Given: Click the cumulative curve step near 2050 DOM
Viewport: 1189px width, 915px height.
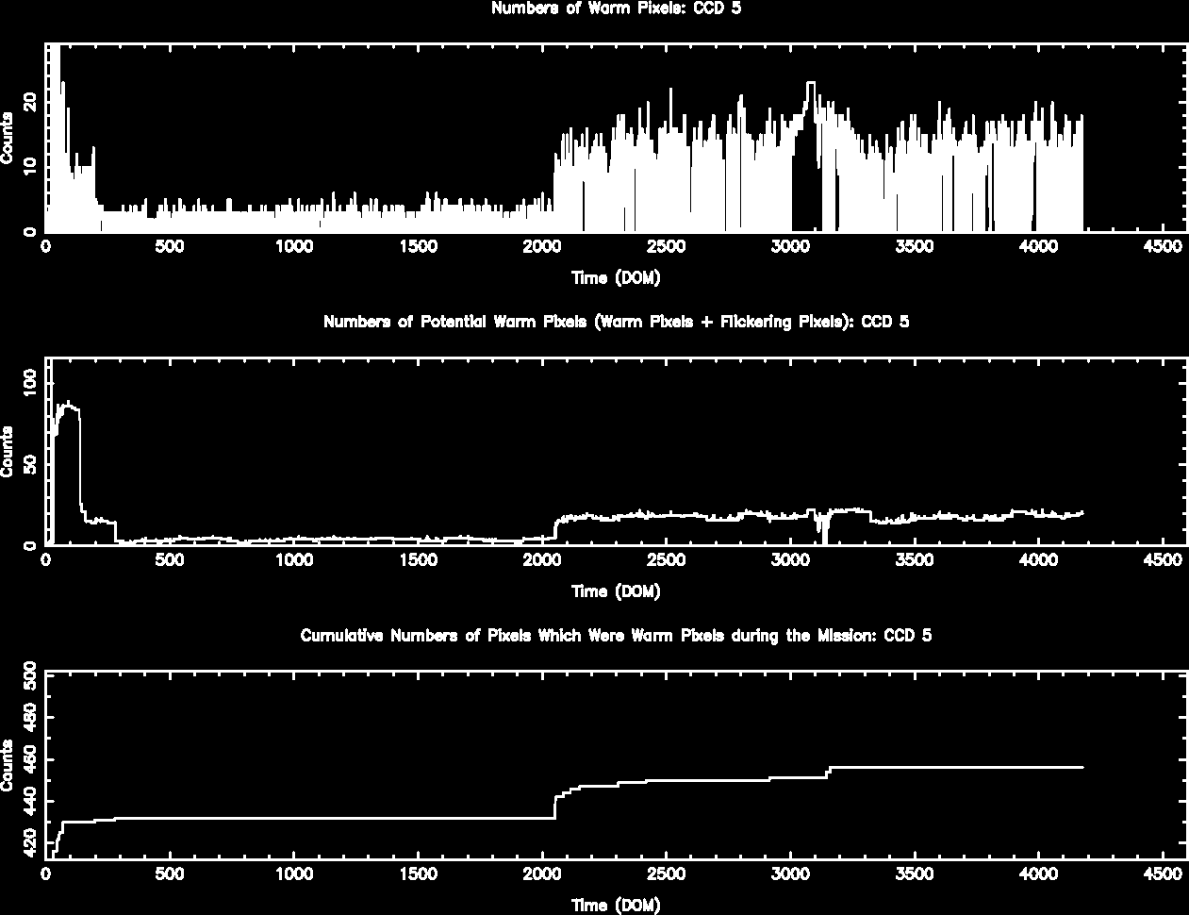Looking at the screenshot, I should pyautogui.click(x=554, y=807).
